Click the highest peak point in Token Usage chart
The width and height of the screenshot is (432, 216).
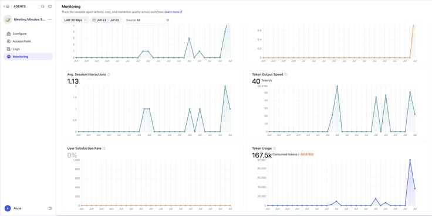[x=410, y=160]
